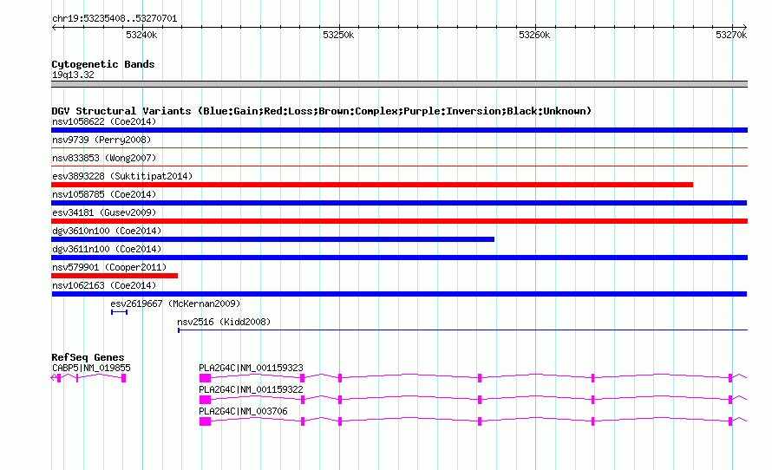Click the nsv1058622 (Coe2014) label
Image resolution: width=772 pixels, height=470 pixels.
[x=104, y=121]
